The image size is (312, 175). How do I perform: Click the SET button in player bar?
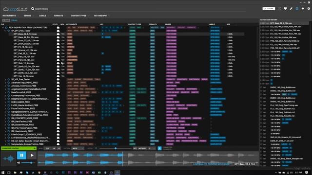135,148
